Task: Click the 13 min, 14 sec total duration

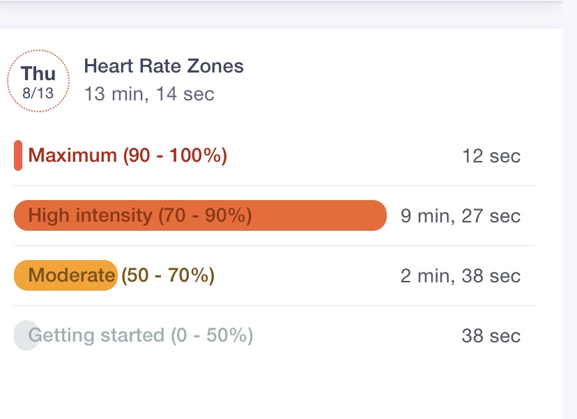Action: [149, 93]
